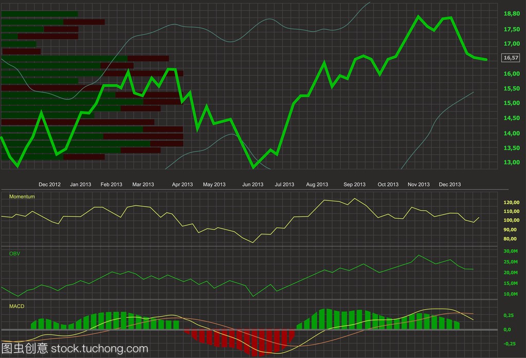526x358 pixels.
Task: Click the 10,0M OBV scale value
Action: [x=511, y=294]
